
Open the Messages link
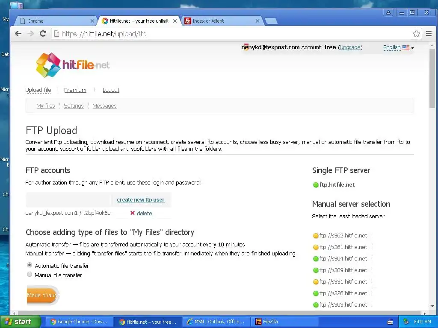pyautogui.click(x=104, y=106)
